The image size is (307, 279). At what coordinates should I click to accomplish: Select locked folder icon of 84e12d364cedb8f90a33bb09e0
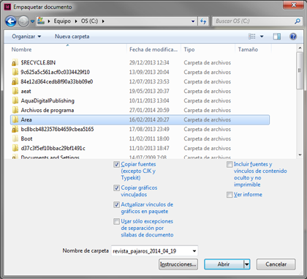point(15,82)
